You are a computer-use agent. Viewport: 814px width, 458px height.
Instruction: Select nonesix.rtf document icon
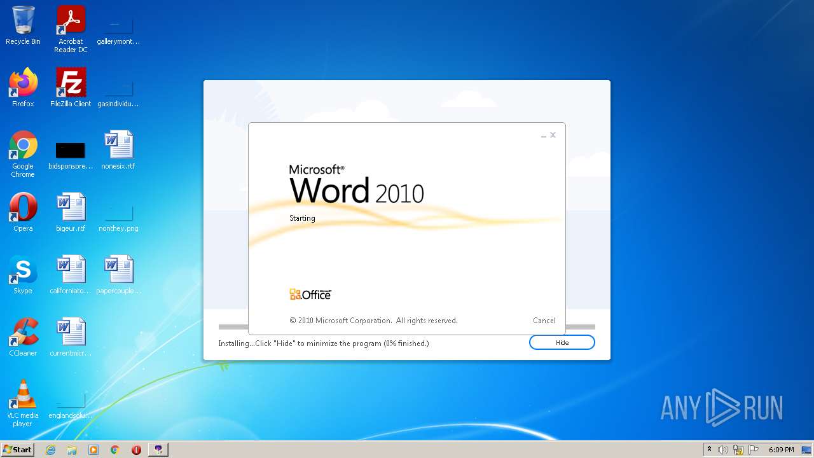[x=118, y=150]
